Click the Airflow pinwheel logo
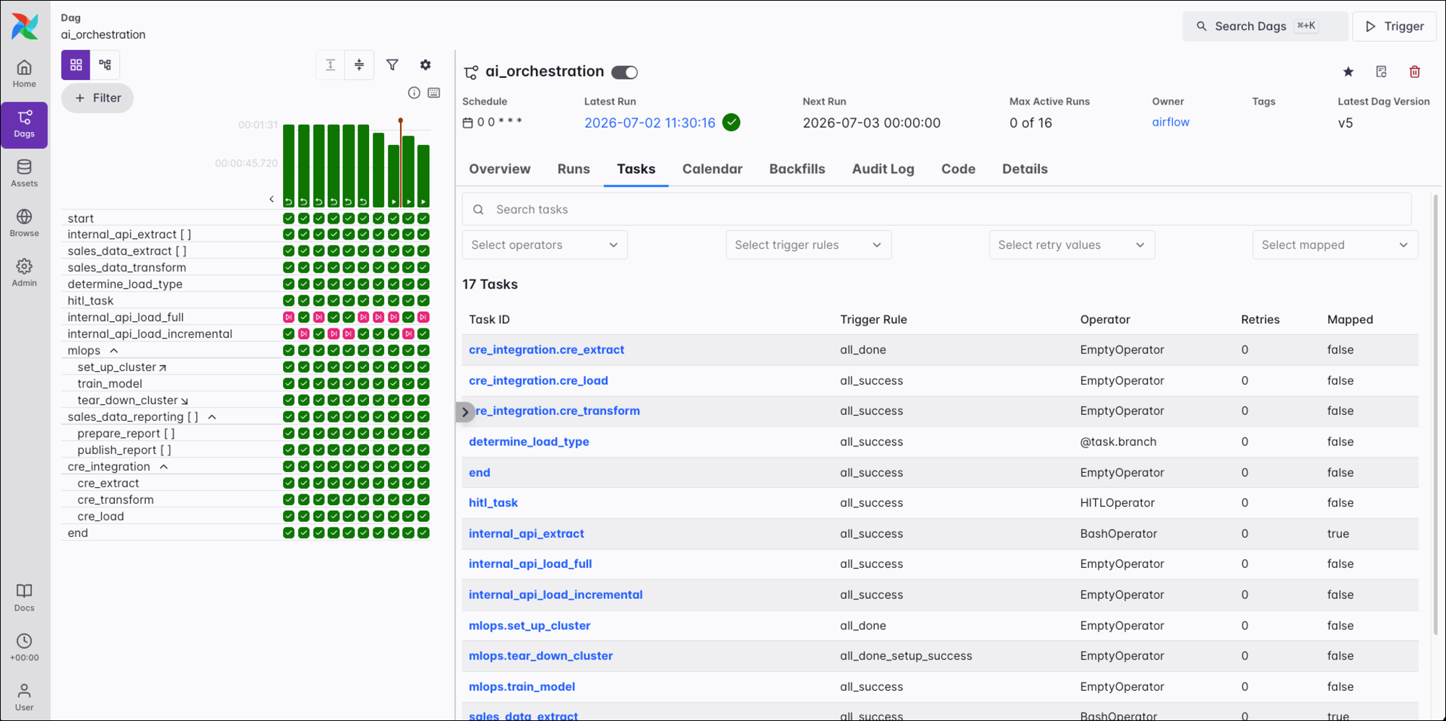1446x721 pixels. pos(25,26)
